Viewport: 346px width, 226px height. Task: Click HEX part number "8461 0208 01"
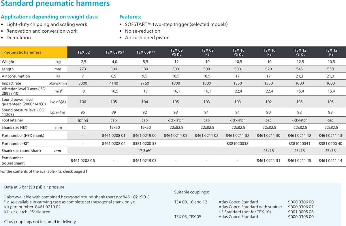click(x=114, y=135)
